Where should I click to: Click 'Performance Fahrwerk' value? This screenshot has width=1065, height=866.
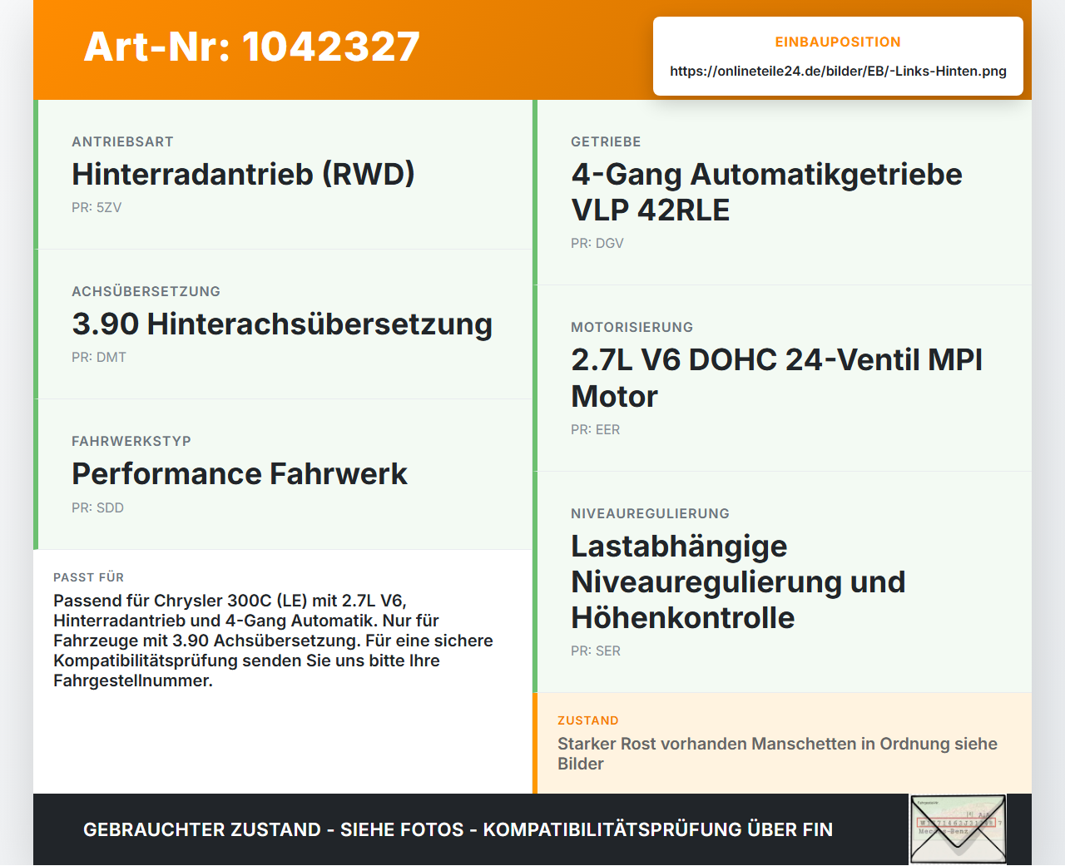coord(240,473)
